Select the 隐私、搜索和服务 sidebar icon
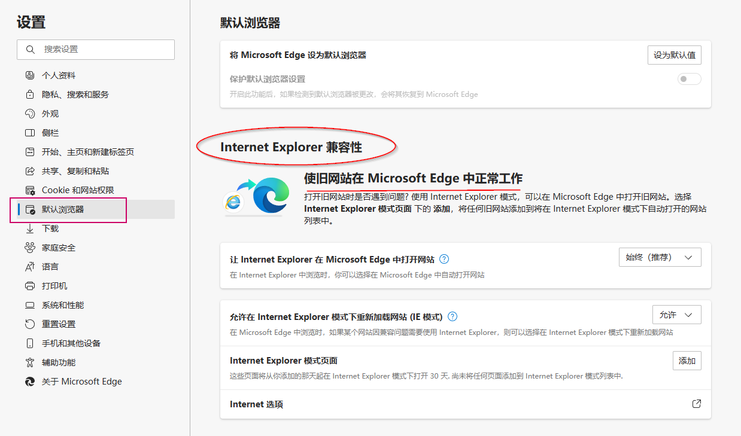Screen dimensions: 741x436 pyautogui.click(x=30, y=94)
